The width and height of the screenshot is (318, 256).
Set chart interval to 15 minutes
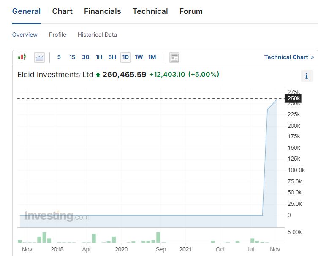(72, 57)
